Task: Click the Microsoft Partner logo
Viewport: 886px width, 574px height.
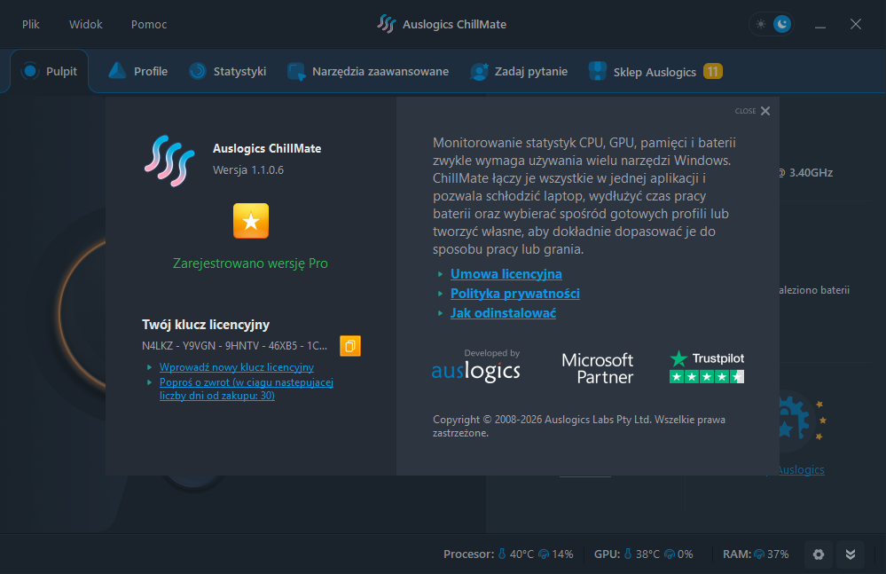Action: [597, 368]
